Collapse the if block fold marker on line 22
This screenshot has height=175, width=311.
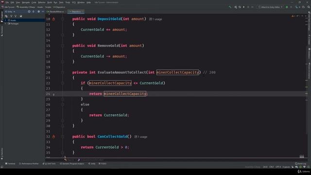coord(63,83)
